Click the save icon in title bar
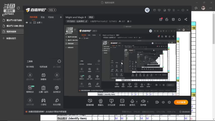This screenshot has width=215, height=121. [x=164, y=10]
